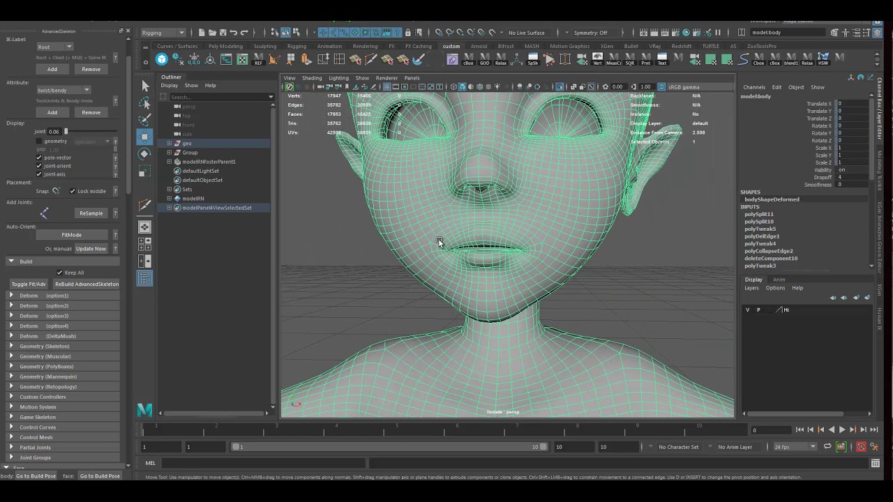Click the Prnt shelf button

645,59
